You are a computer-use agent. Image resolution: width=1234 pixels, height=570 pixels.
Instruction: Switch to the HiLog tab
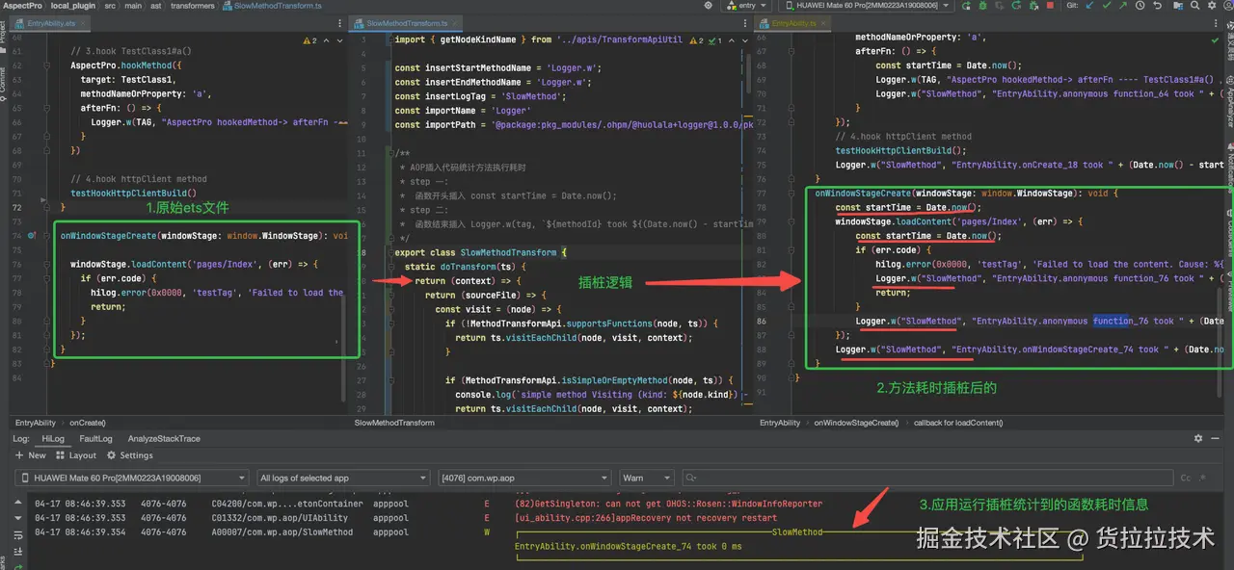(x=53, y=439)
